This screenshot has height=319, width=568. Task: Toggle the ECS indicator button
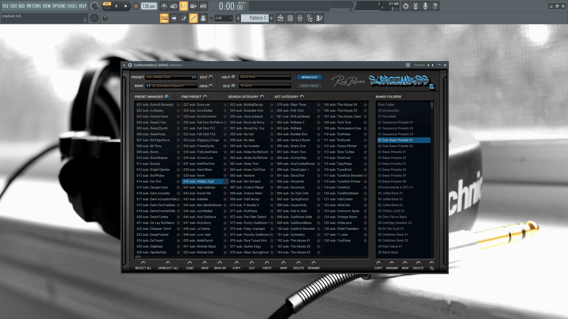pos(233,86)
